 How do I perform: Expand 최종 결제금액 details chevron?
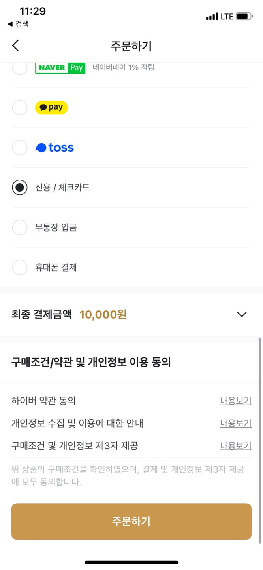(242, 315)
